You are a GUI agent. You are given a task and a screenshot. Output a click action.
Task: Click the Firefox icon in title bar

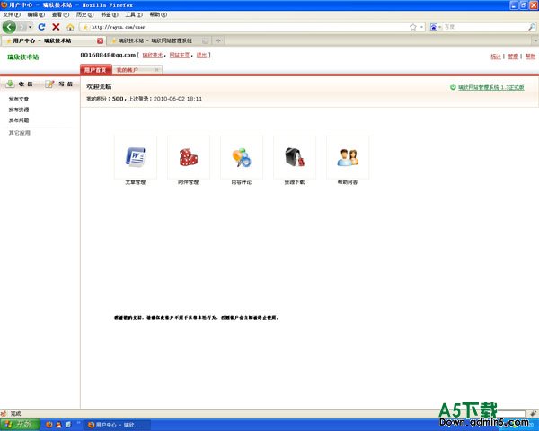tap(4, 5)
